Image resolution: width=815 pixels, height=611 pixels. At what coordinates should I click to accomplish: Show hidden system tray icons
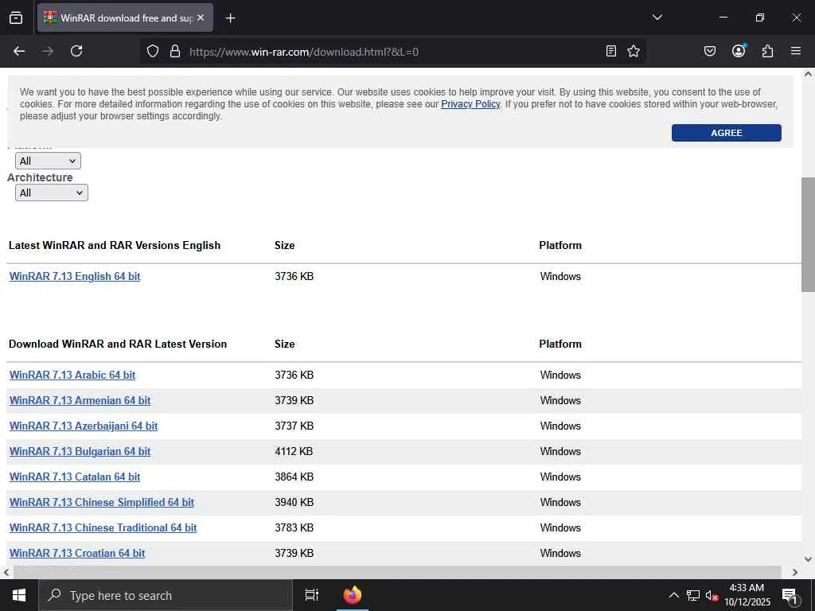(x=673, y=595)
